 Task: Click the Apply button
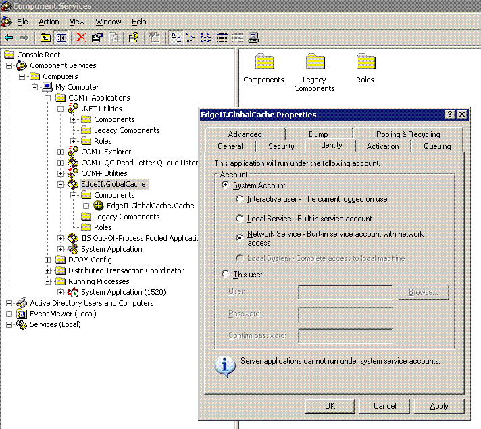point(439,406)
